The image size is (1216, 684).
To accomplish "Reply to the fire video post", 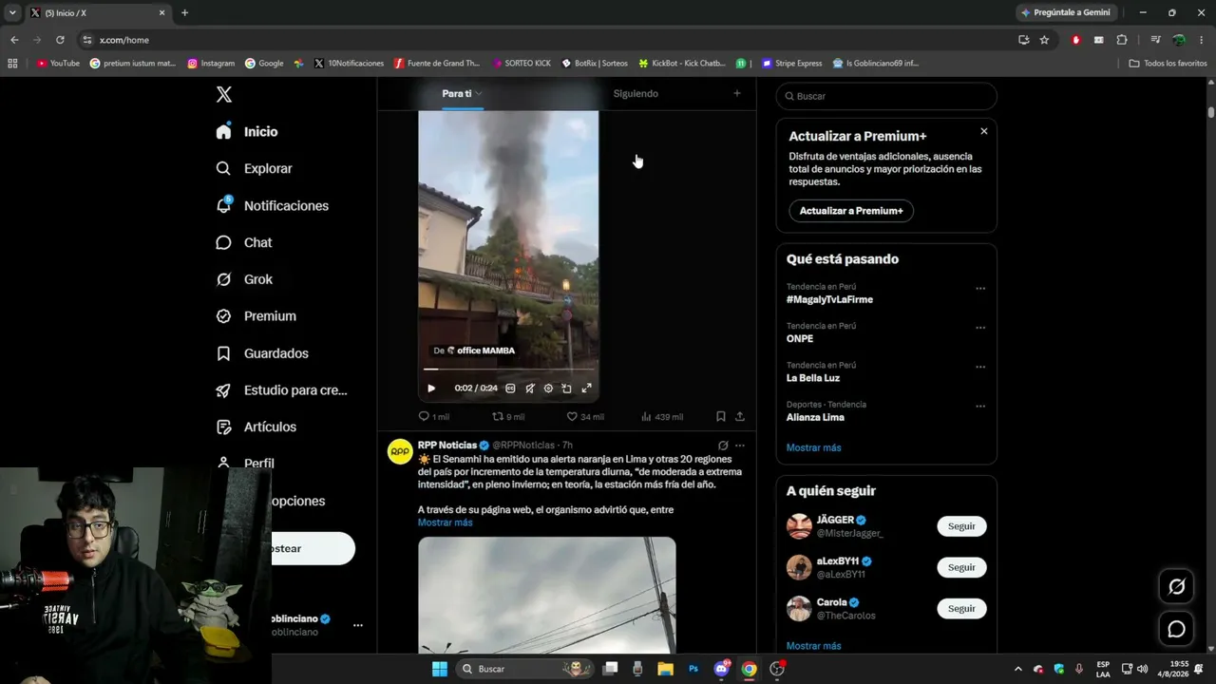I will [433, 416].
